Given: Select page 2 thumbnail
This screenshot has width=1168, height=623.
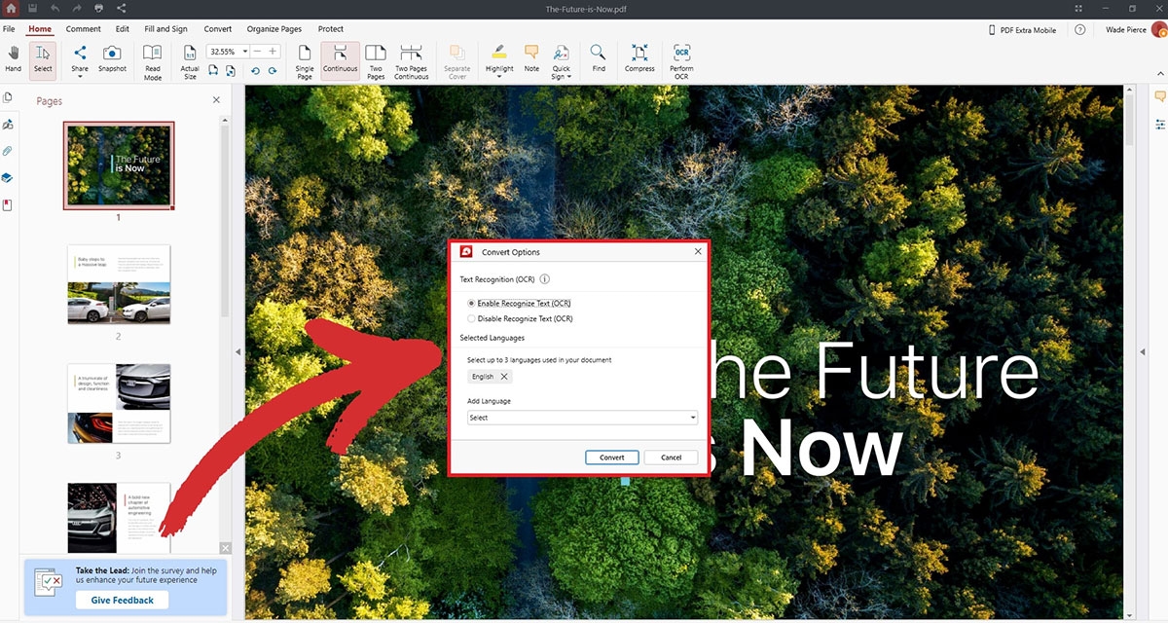Looking at the screenshot, I should click(119, 284).
